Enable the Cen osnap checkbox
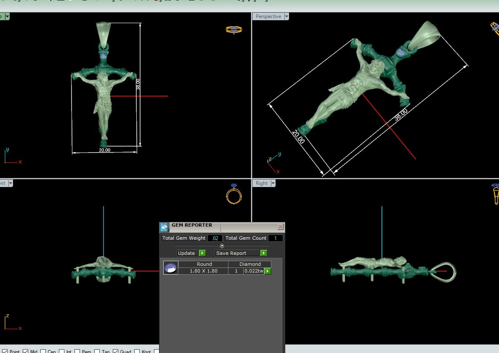 43,351
